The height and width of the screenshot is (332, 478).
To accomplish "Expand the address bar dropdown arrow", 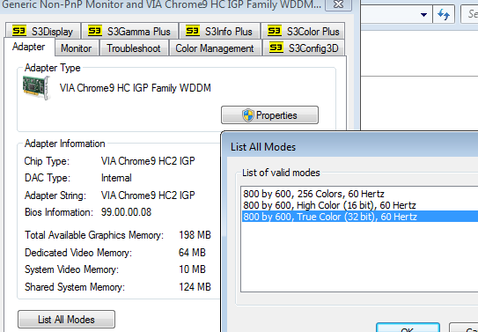I will click(x=423, y=14).
